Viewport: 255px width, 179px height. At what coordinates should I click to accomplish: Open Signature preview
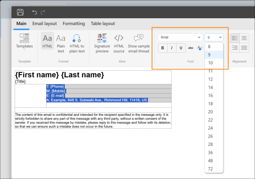(x=102, y=44)
